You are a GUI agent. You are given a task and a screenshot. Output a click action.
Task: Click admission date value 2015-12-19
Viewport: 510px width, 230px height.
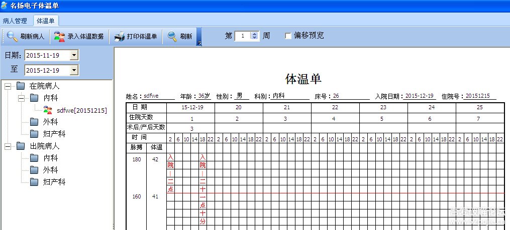click(420, 96)
